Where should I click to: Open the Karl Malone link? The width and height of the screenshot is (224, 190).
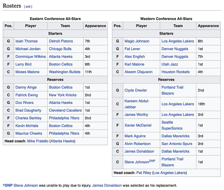(134, 64)
